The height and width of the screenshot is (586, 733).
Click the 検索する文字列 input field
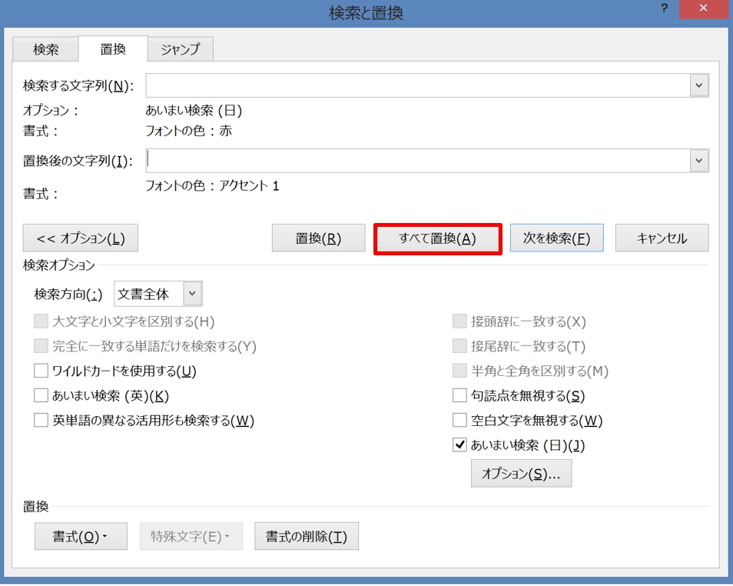point(418,85)
